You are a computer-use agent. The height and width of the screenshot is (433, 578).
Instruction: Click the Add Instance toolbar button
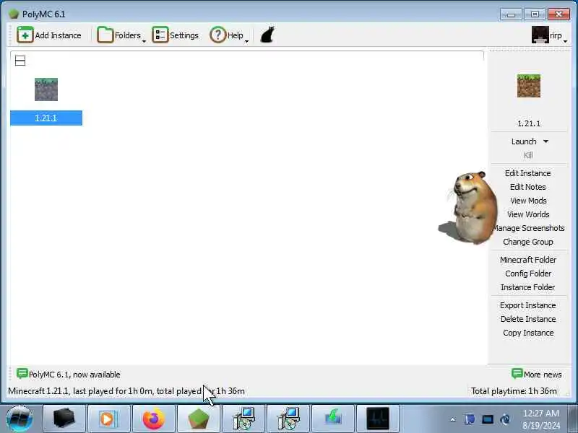tap(49, 35)
